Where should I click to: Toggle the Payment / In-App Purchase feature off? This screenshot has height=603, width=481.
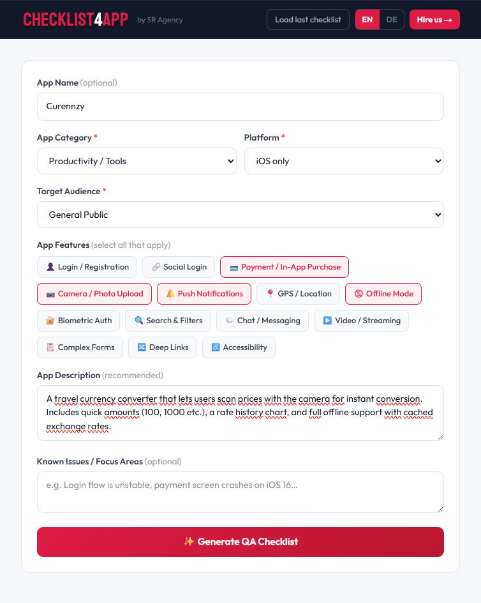coord(285,267)
